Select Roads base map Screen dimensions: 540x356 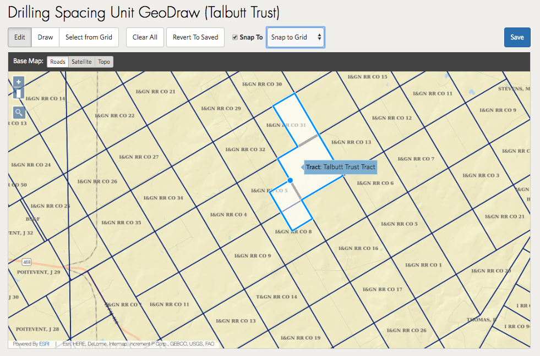click(x=57, y=62)
